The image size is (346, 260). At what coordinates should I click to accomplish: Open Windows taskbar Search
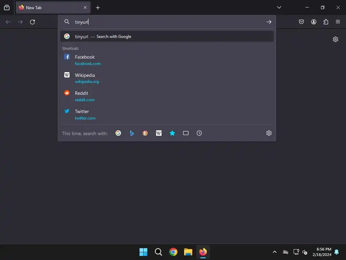[158, 252]
